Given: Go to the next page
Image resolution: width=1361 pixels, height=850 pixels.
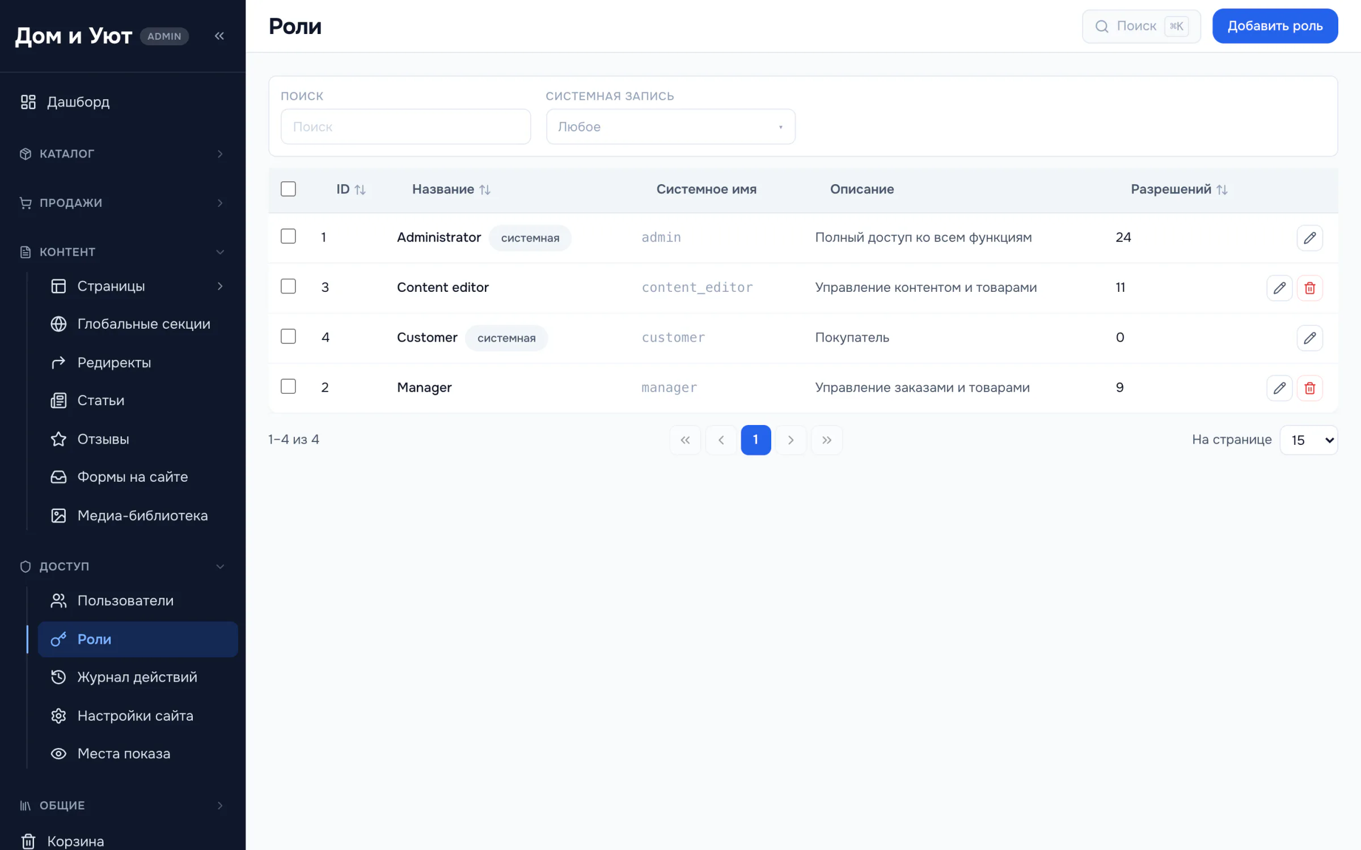Looking at the screenshot, I should [x=791, y=440].
